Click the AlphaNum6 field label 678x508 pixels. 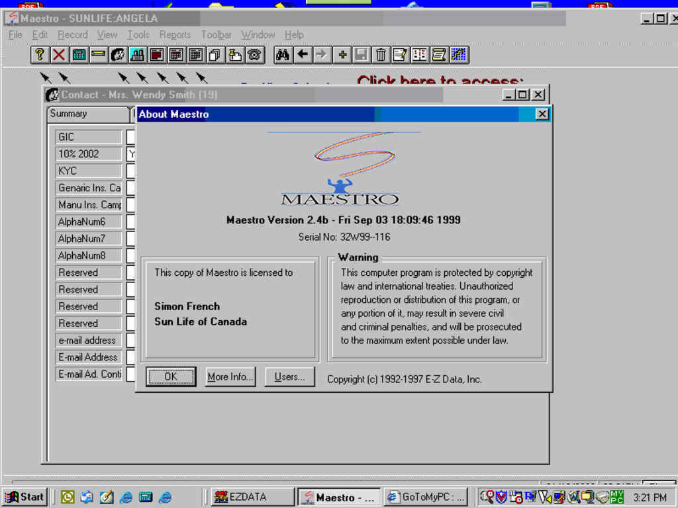pos(89,222)
